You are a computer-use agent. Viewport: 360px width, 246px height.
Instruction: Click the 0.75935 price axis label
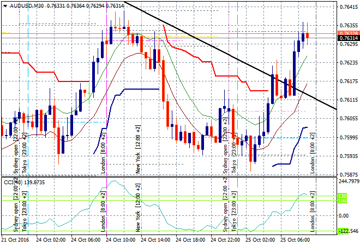[x=349, y=156]
